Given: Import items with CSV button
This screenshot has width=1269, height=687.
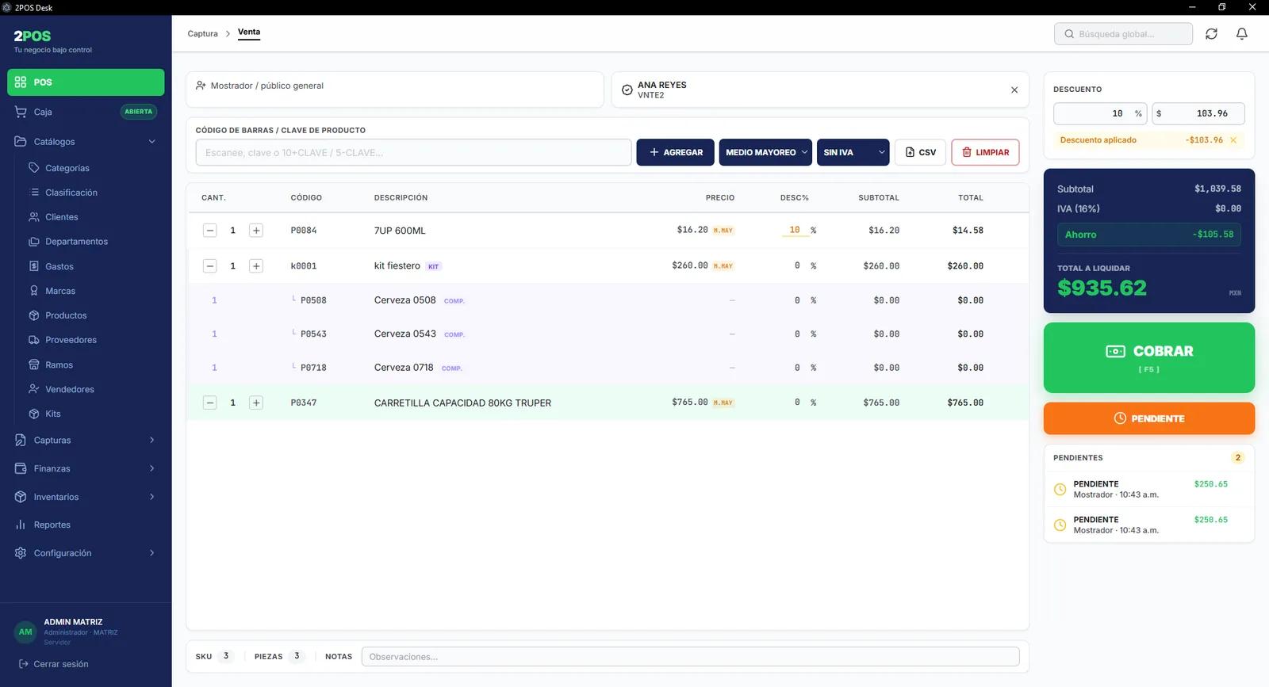Looking at the screenshot, I should tap(921, 152).
